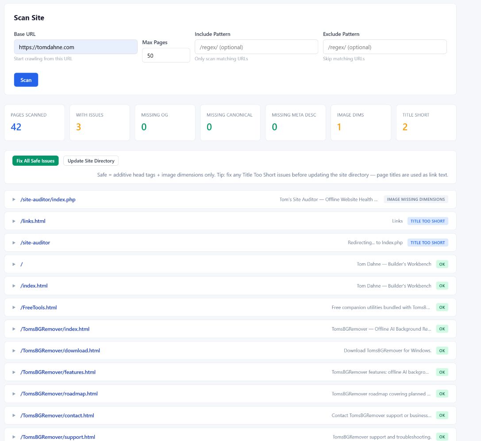Click Update Site Directory

[x=91, y=161]
